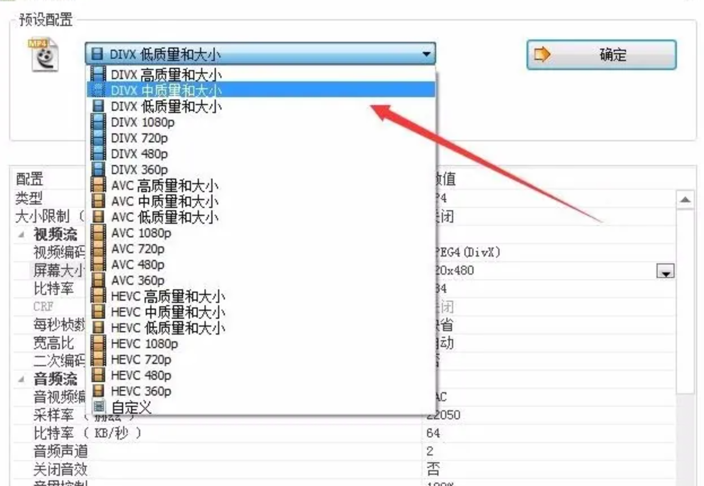Select the HEVC 720p entry
Image resolution: width=704 pixels, height=486 pixels.
click(x=261, y=359)
